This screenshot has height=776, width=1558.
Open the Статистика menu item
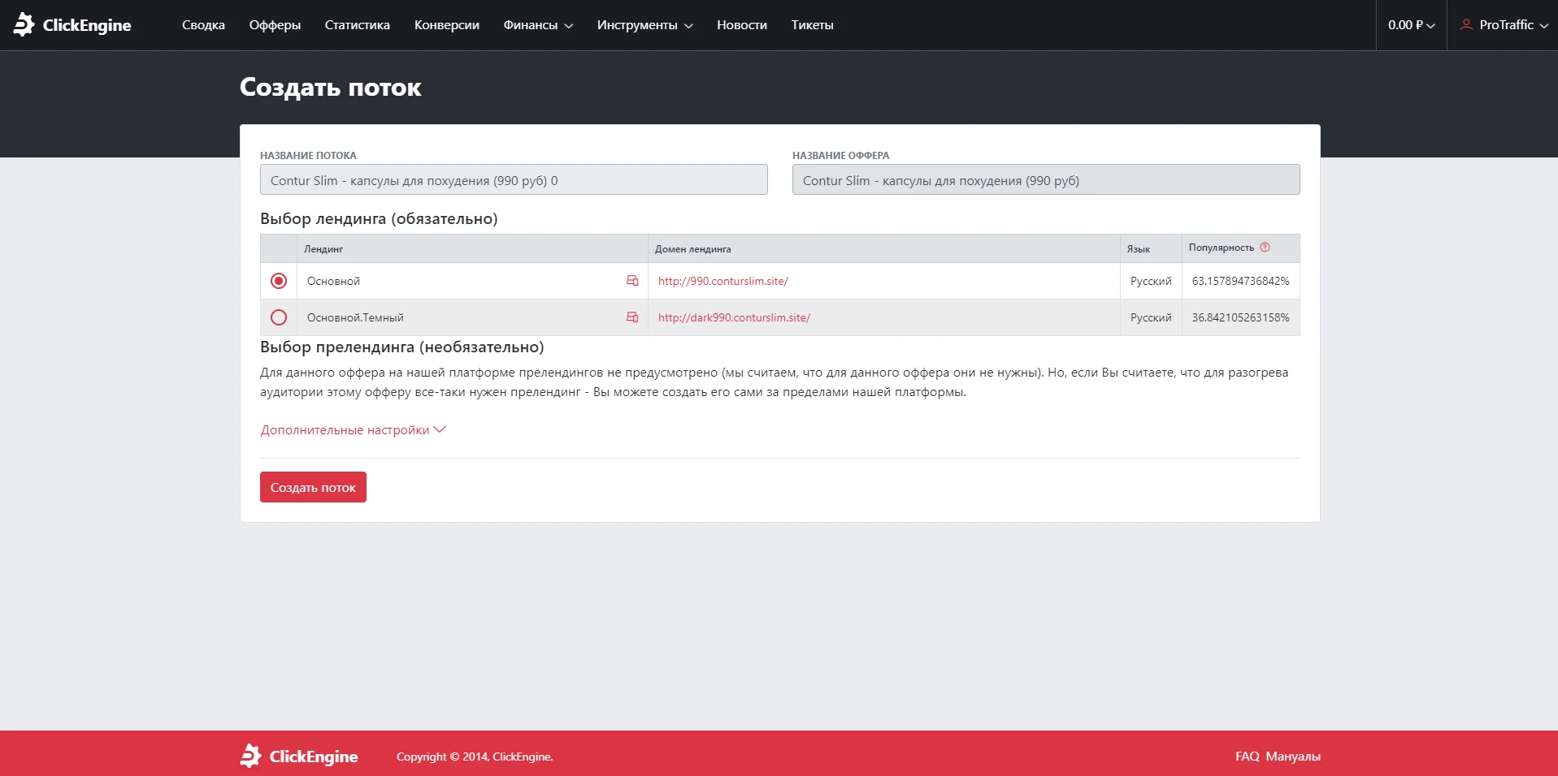tap(358, 25)
